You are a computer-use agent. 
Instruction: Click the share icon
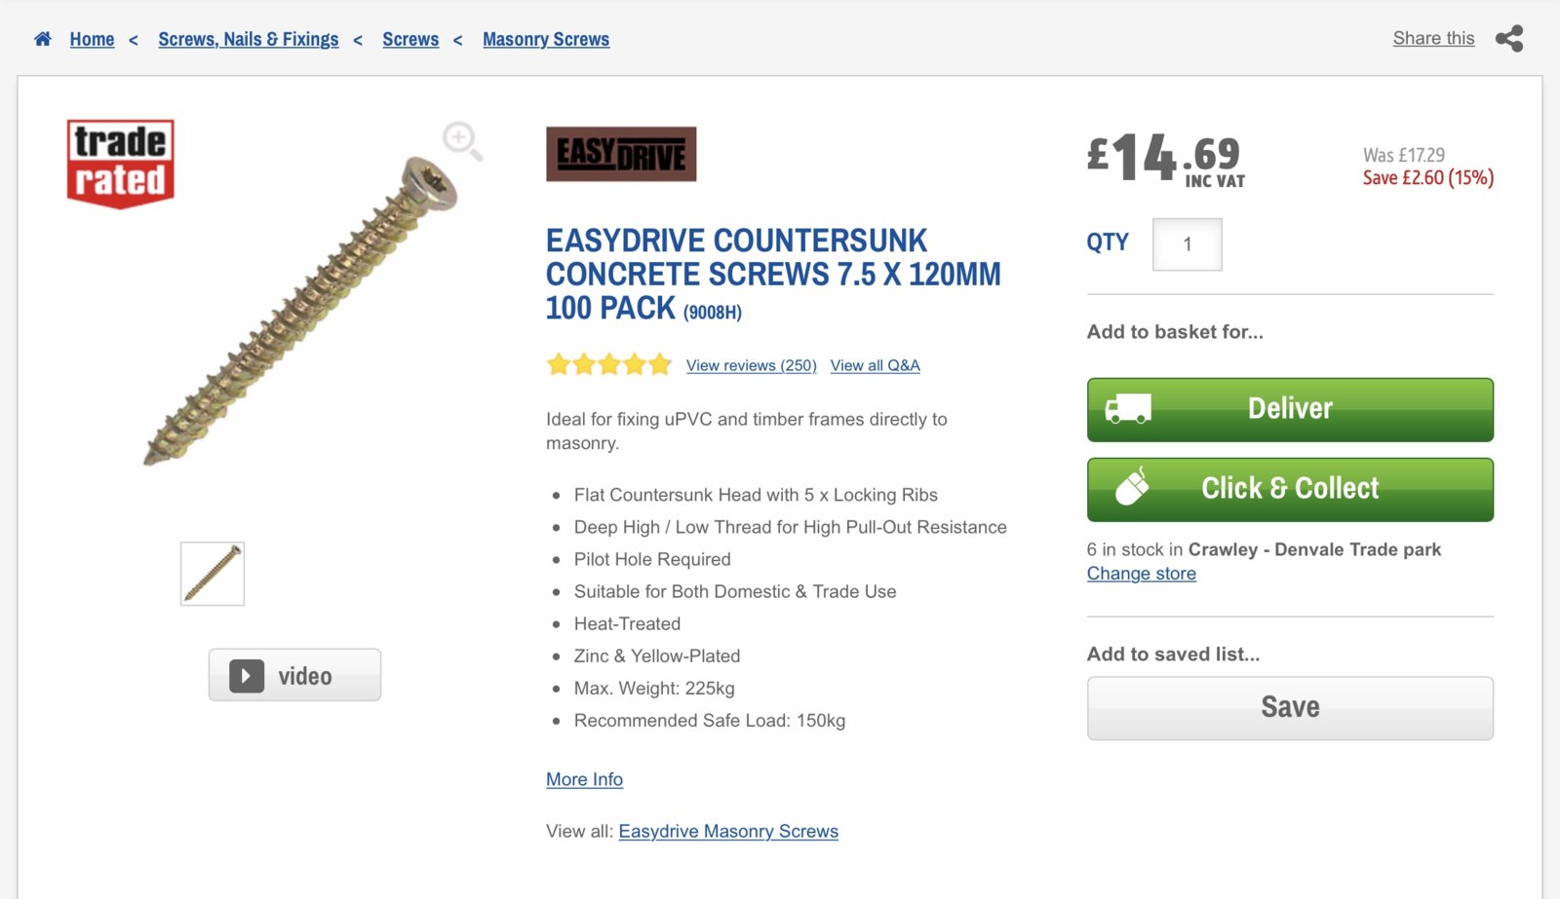pyautogui.click(x=1509, y=39)
